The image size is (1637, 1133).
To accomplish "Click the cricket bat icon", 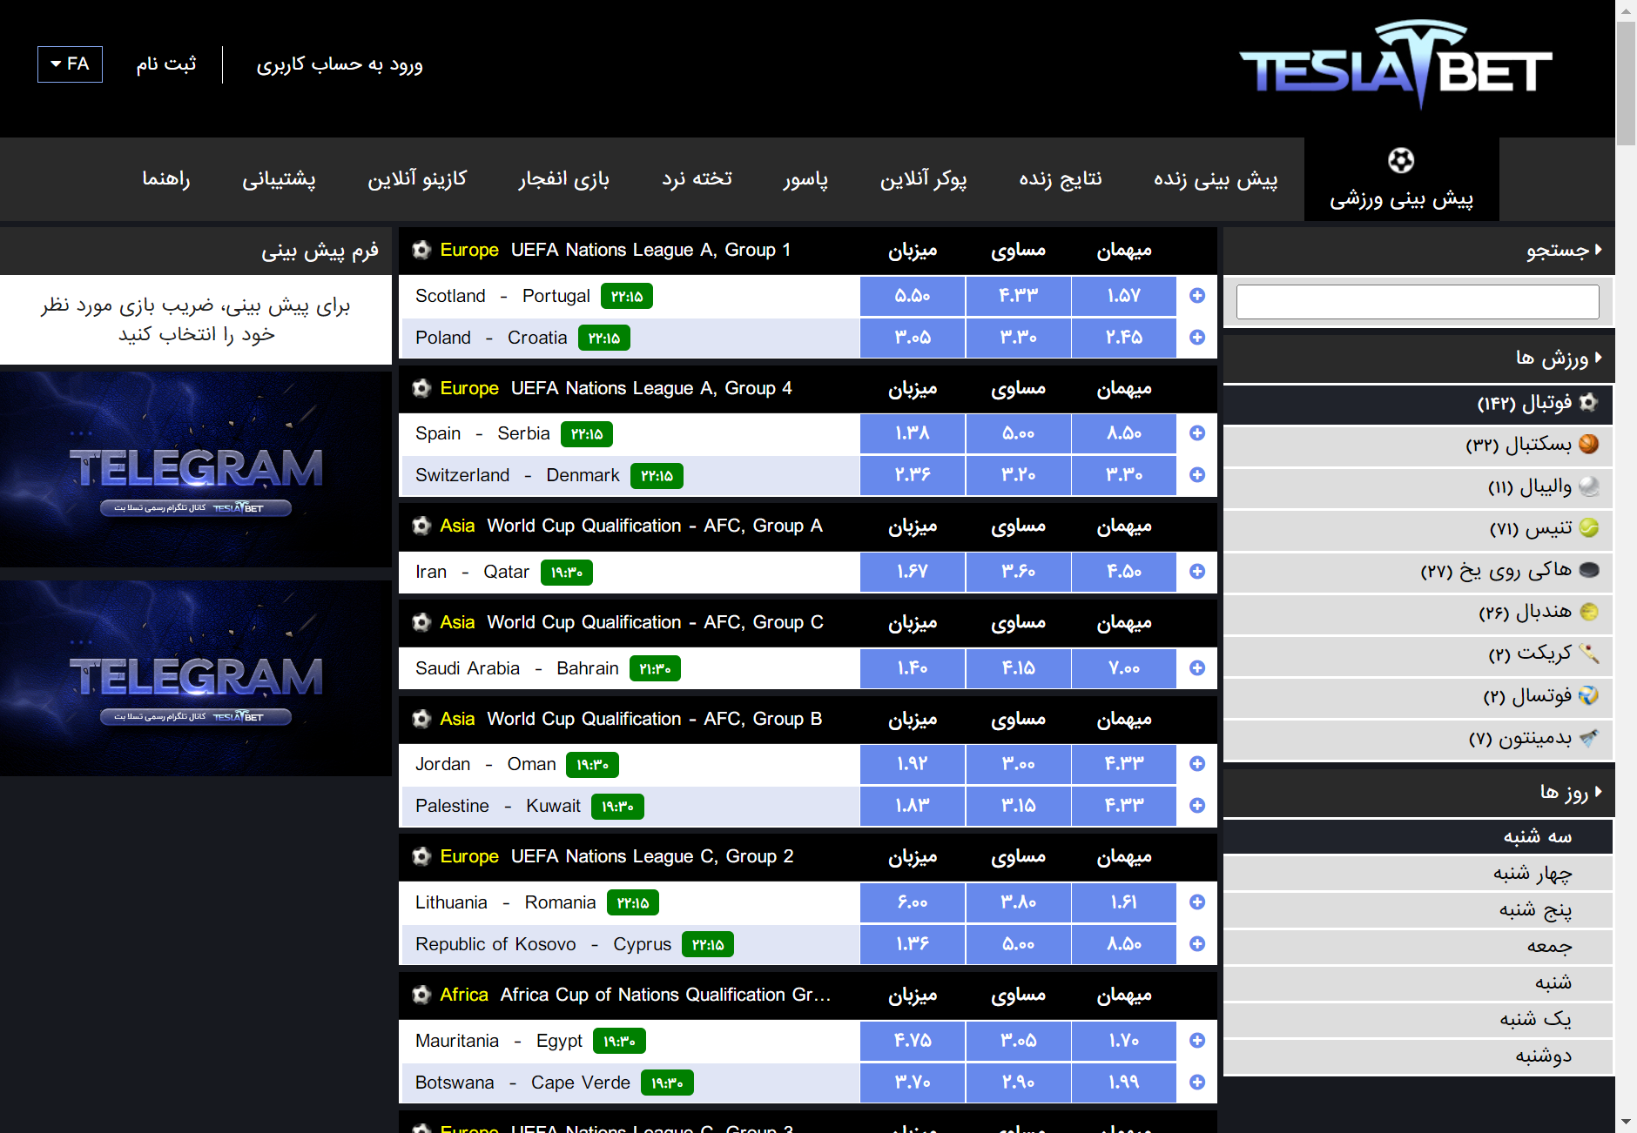I will (1589, 654).
